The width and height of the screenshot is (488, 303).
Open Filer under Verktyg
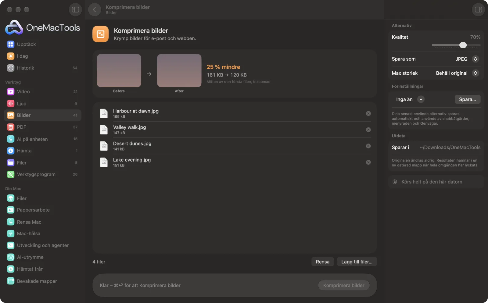pyautogui.click(x=42, y=163)
